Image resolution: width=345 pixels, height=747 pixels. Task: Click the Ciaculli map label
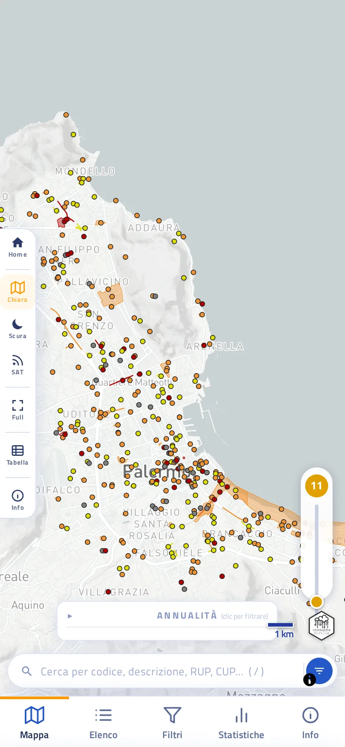pos(282,591)
